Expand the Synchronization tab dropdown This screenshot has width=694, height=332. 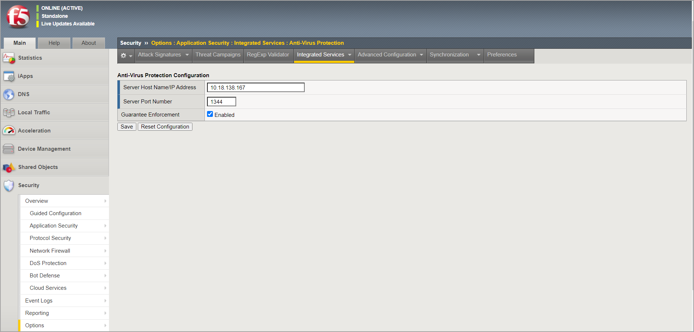tap(479, 55)
